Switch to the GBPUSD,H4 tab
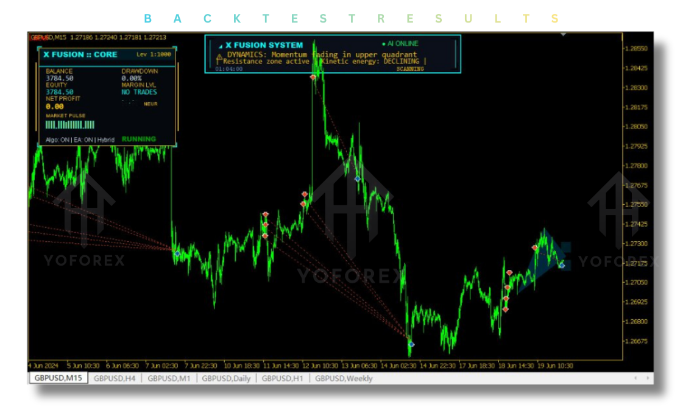The width and height of the screenshot is (691, 418). (115, 378)
